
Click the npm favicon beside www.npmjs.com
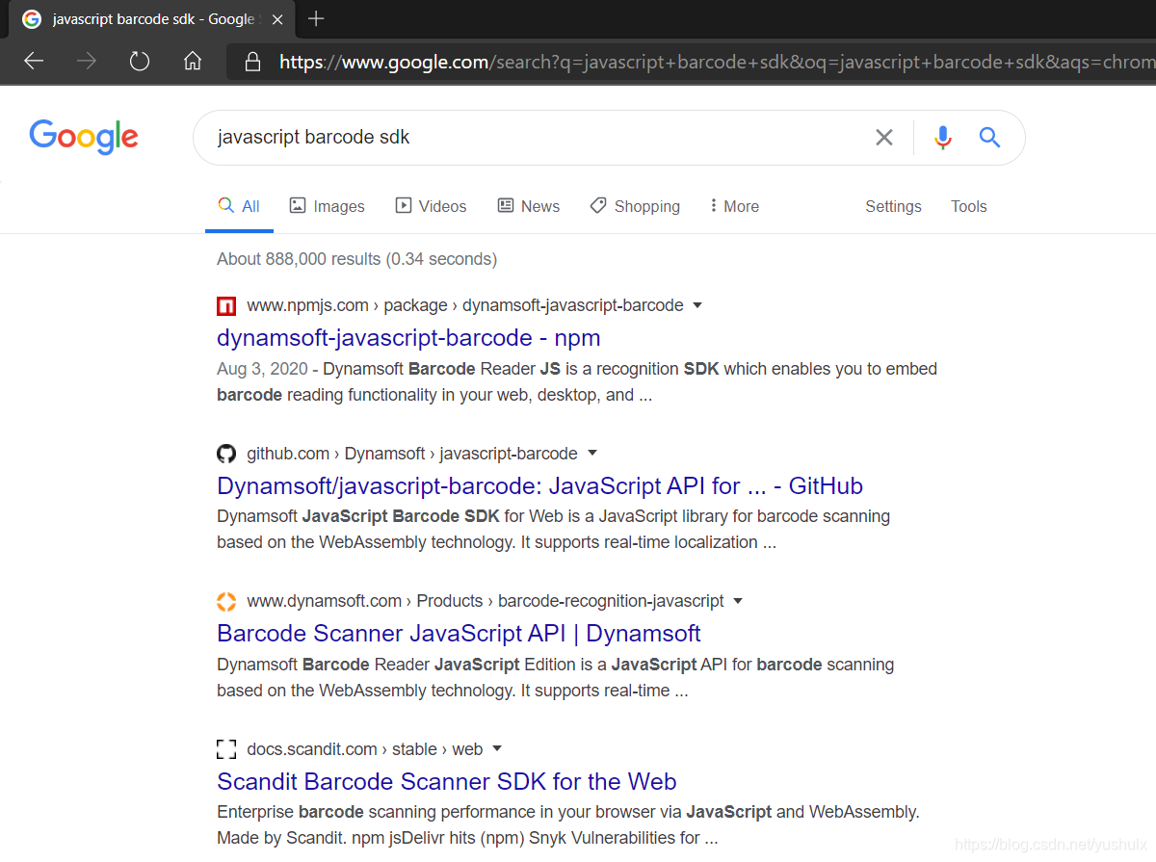pyautogui.click(x=226, y=306)
